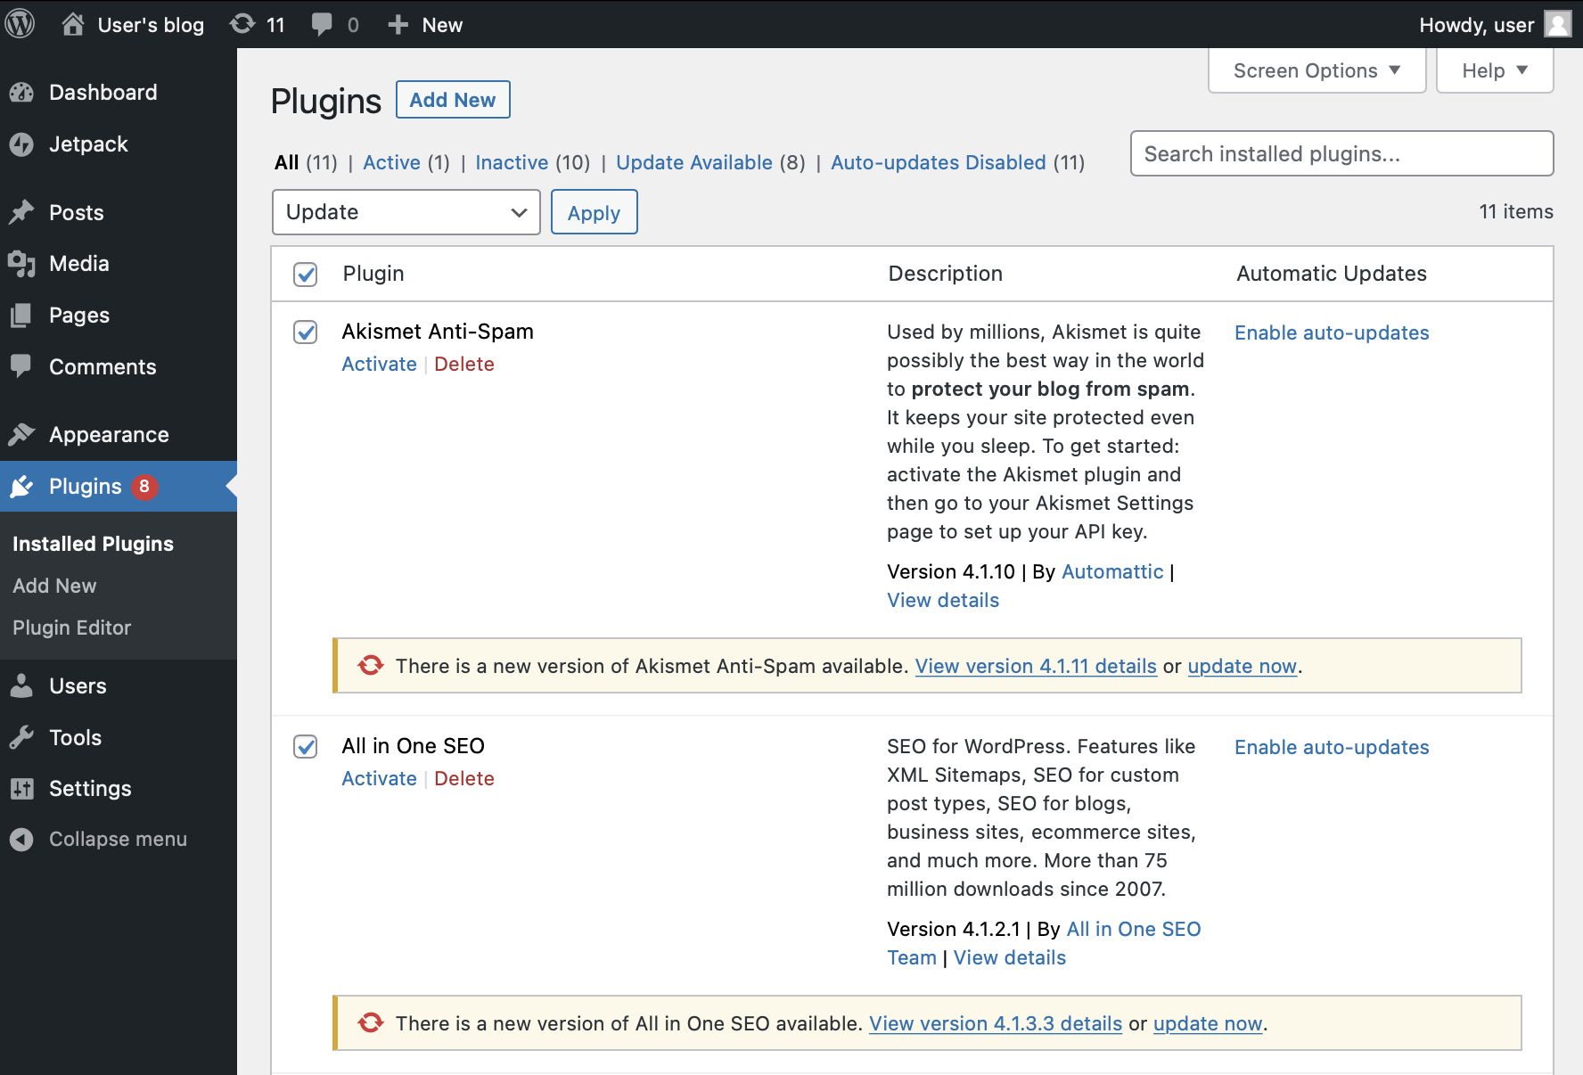Open the bulk actions Update dropdown
This screenshot has width=1583, height=1075.
406,212
